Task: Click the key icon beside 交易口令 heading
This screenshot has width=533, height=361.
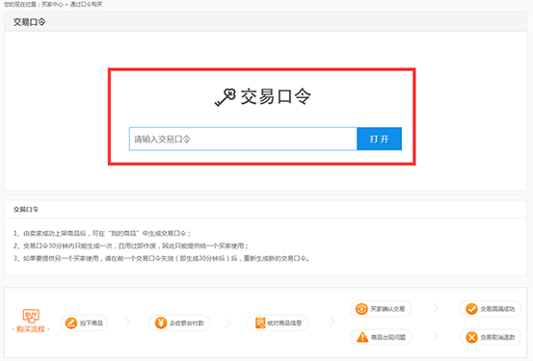Action: (x=225, y=97)
